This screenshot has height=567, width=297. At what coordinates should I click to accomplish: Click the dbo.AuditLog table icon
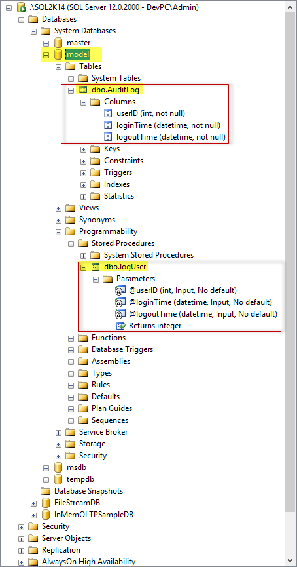coord(83,90)
